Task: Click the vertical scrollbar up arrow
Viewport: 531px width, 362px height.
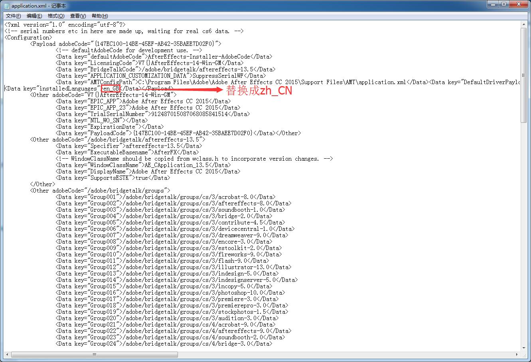Action: coord(524,25)
